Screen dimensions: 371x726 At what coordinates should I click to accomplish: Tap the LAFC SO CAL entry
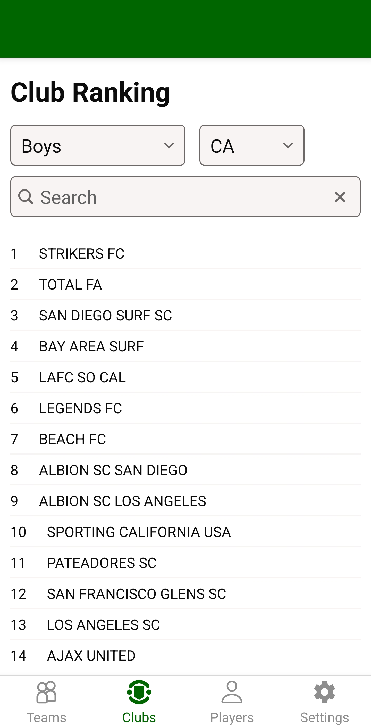click(x=82, y=377)
